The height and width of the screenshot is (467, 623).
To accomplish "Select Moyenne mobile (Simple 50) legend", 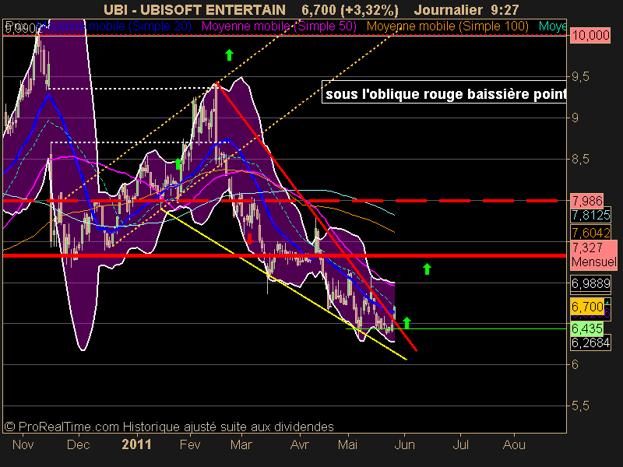I will click(x=279, y=26).
